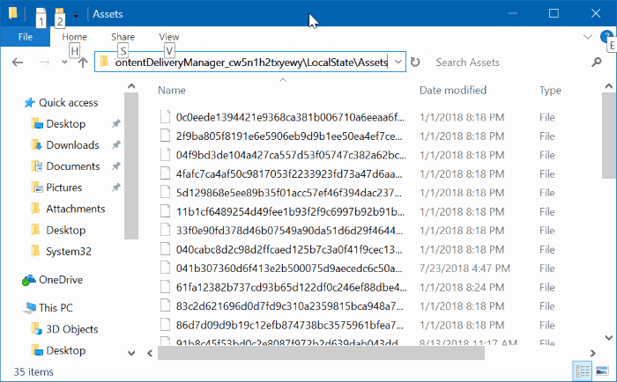The image size is (617, 382).
Task: Click the Up one level arrow
Action: [x=83, y=62]
